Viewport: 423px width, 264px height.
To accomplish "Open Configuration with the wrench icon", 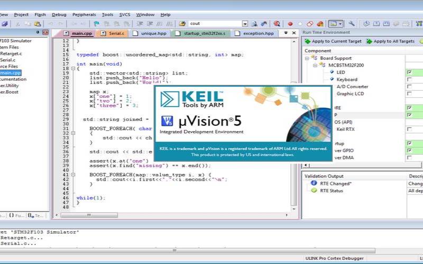I will pos(351,24).
